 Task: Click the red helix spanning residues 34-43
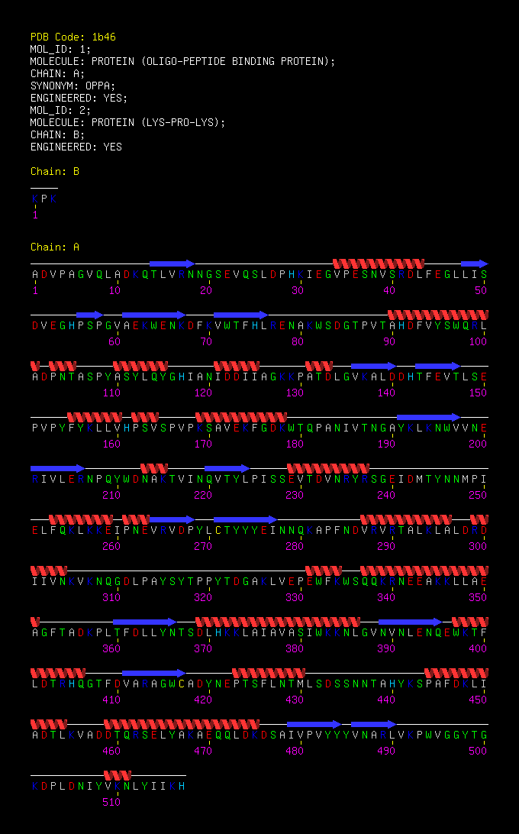[379, 263]
